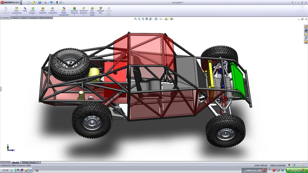Click the SolidWorks logo menu
The image size is (308, 173).
[x=10, y=2]
